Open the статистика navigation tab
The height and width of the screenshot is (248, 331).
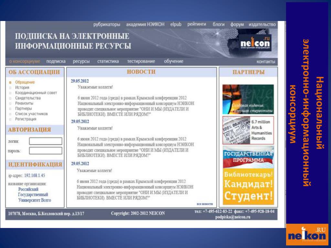108,61
